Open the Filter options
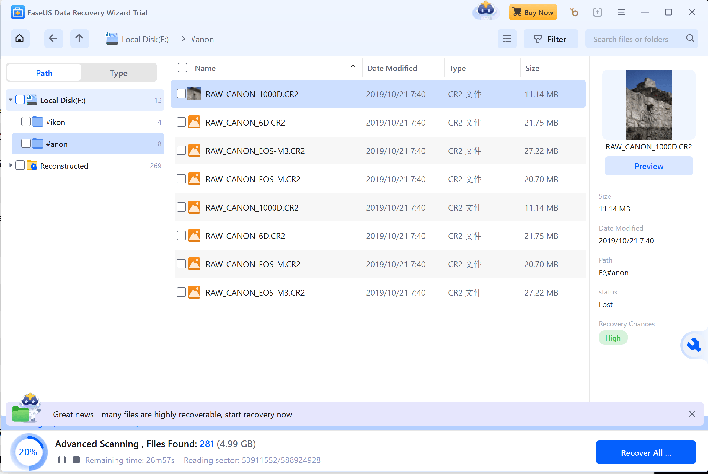The height and width of the screenshot is (474, 708). 551,39
